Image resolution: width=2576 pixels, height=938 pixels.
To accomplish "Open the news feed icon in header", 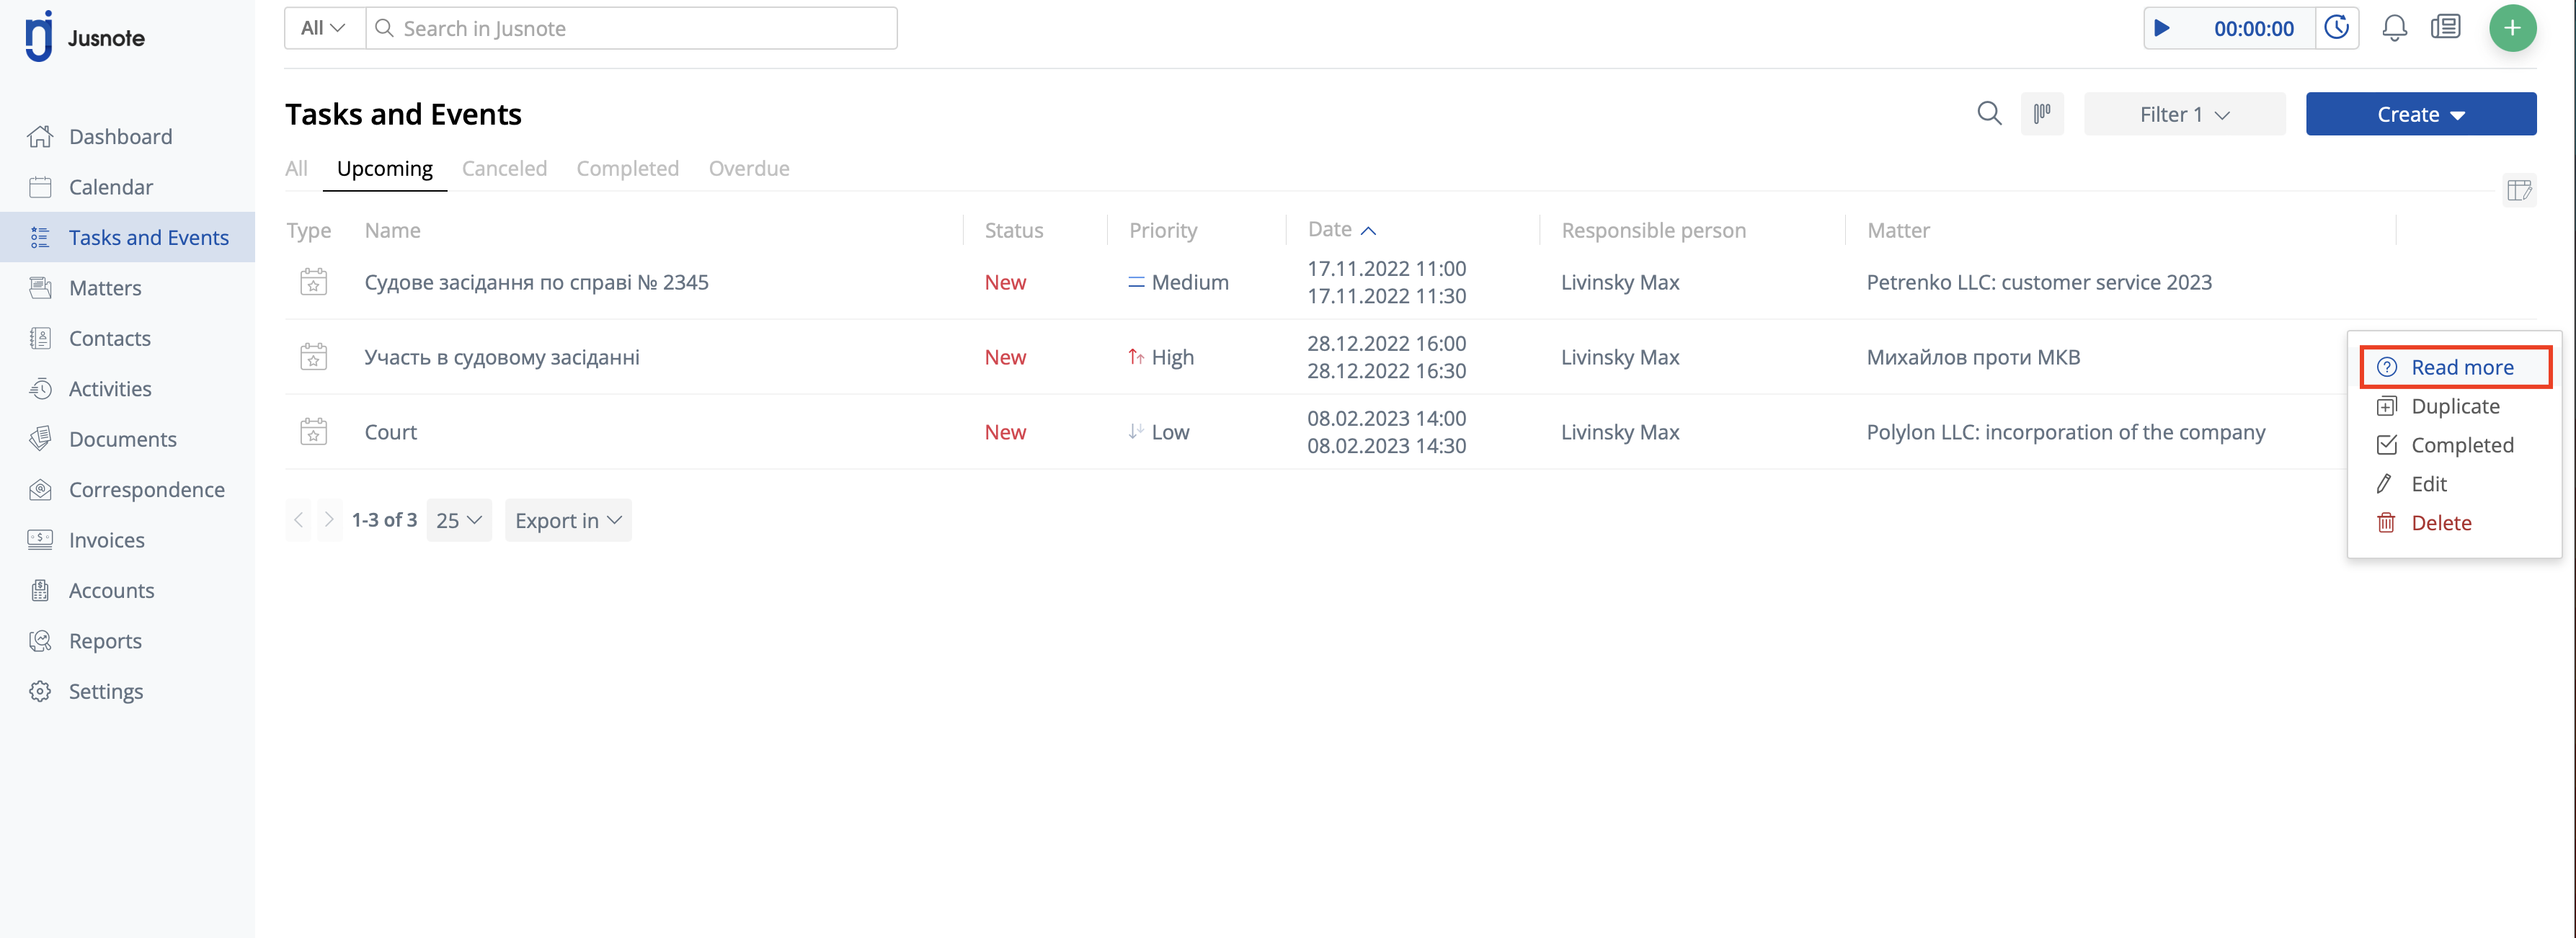I will 2446,27.
